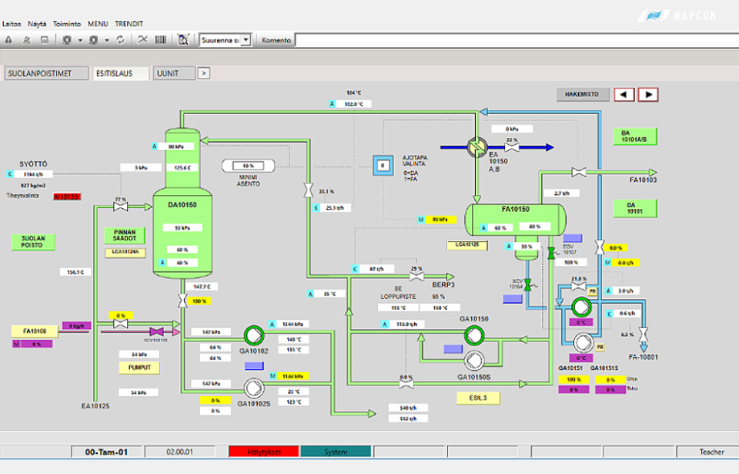Viewport: 739px width, 474px height.
Task: Click the red Hälytykset status button
Action: coord(262,452)
